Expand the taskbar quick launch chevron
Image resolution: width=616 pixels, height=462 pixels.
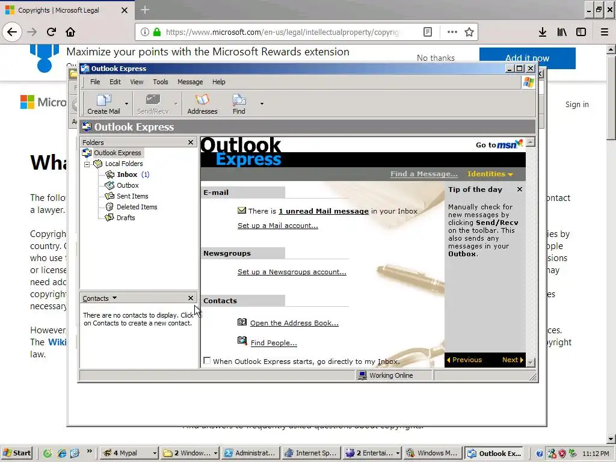90,451
